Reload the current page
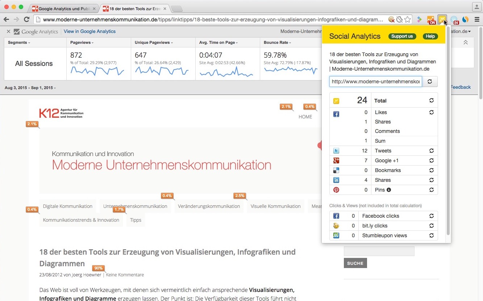483x301 pixels. tap(26, 20)
